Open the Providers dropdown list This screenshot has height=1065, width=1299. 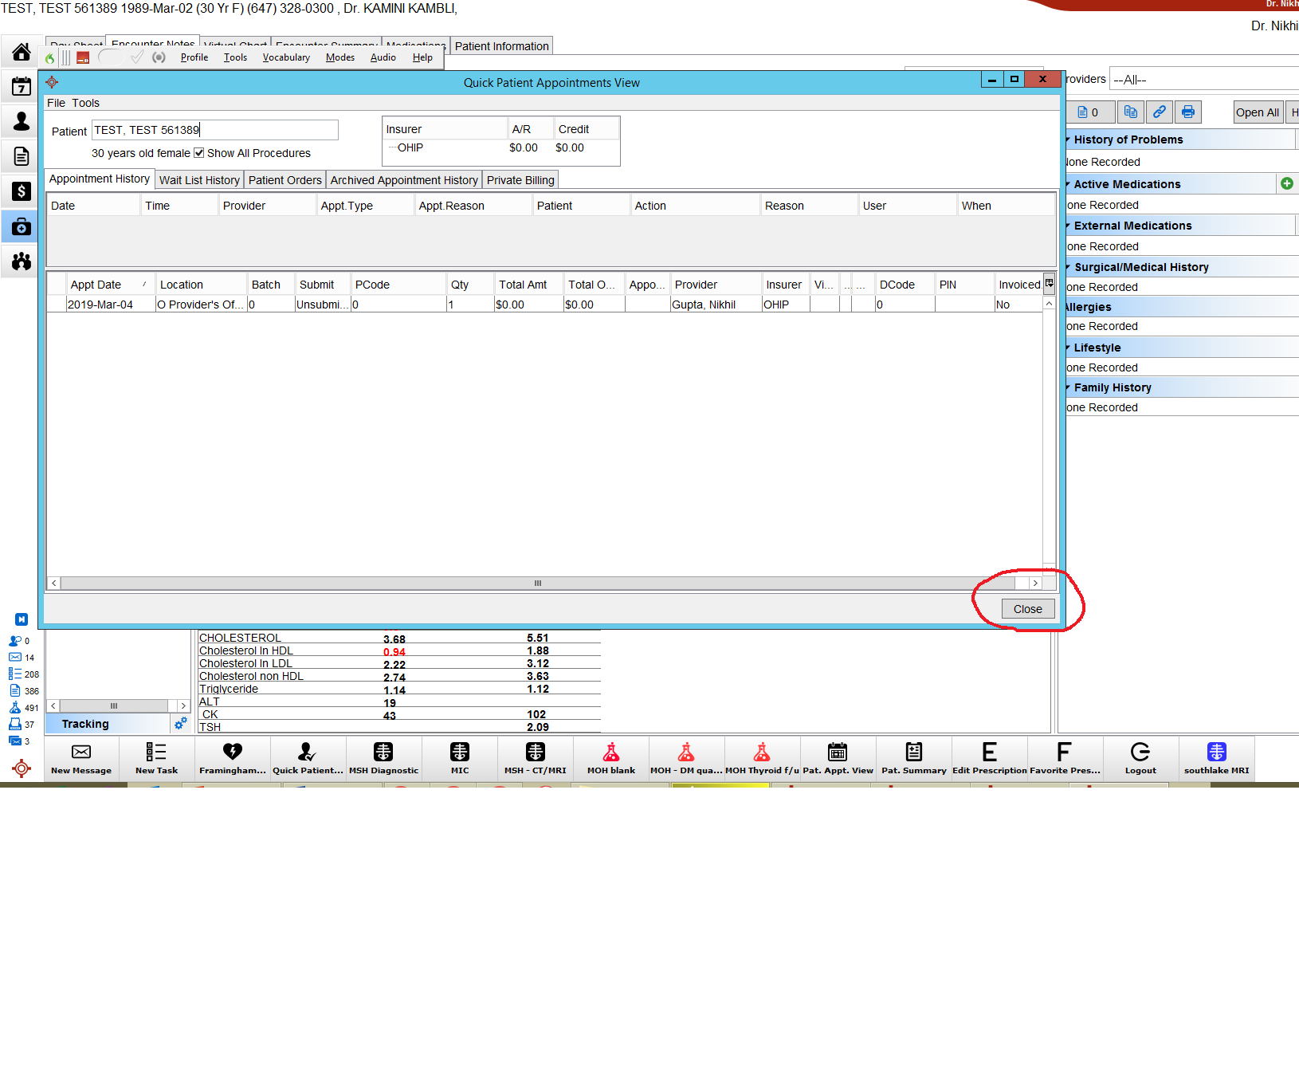pyautogui.click(x=1203, y=80)
